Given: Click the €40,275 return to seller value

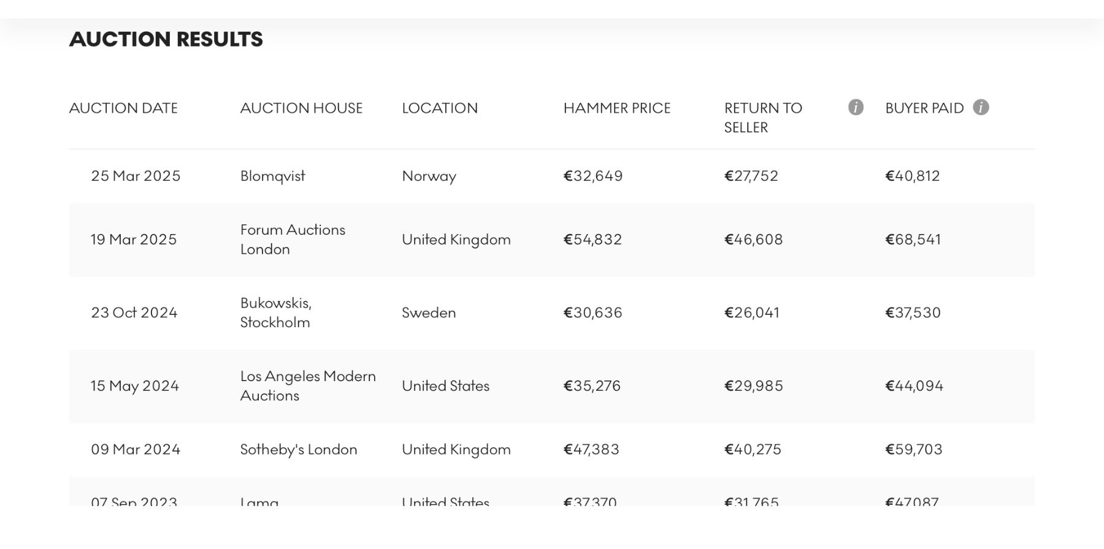Looking at the screenshot, I should (753, 450).
